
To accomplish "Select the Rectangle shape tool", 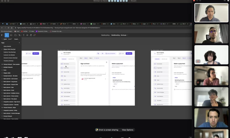I will (15, 35).
